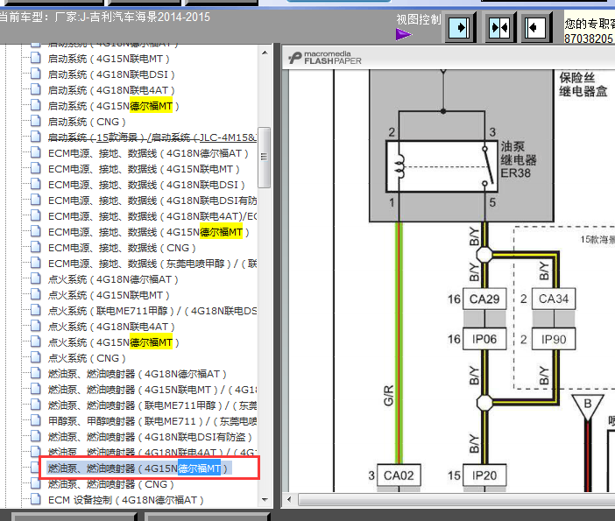Click connector IP20 in diagram
Viewport: 615px width, 521px height.
click(484, 475)
